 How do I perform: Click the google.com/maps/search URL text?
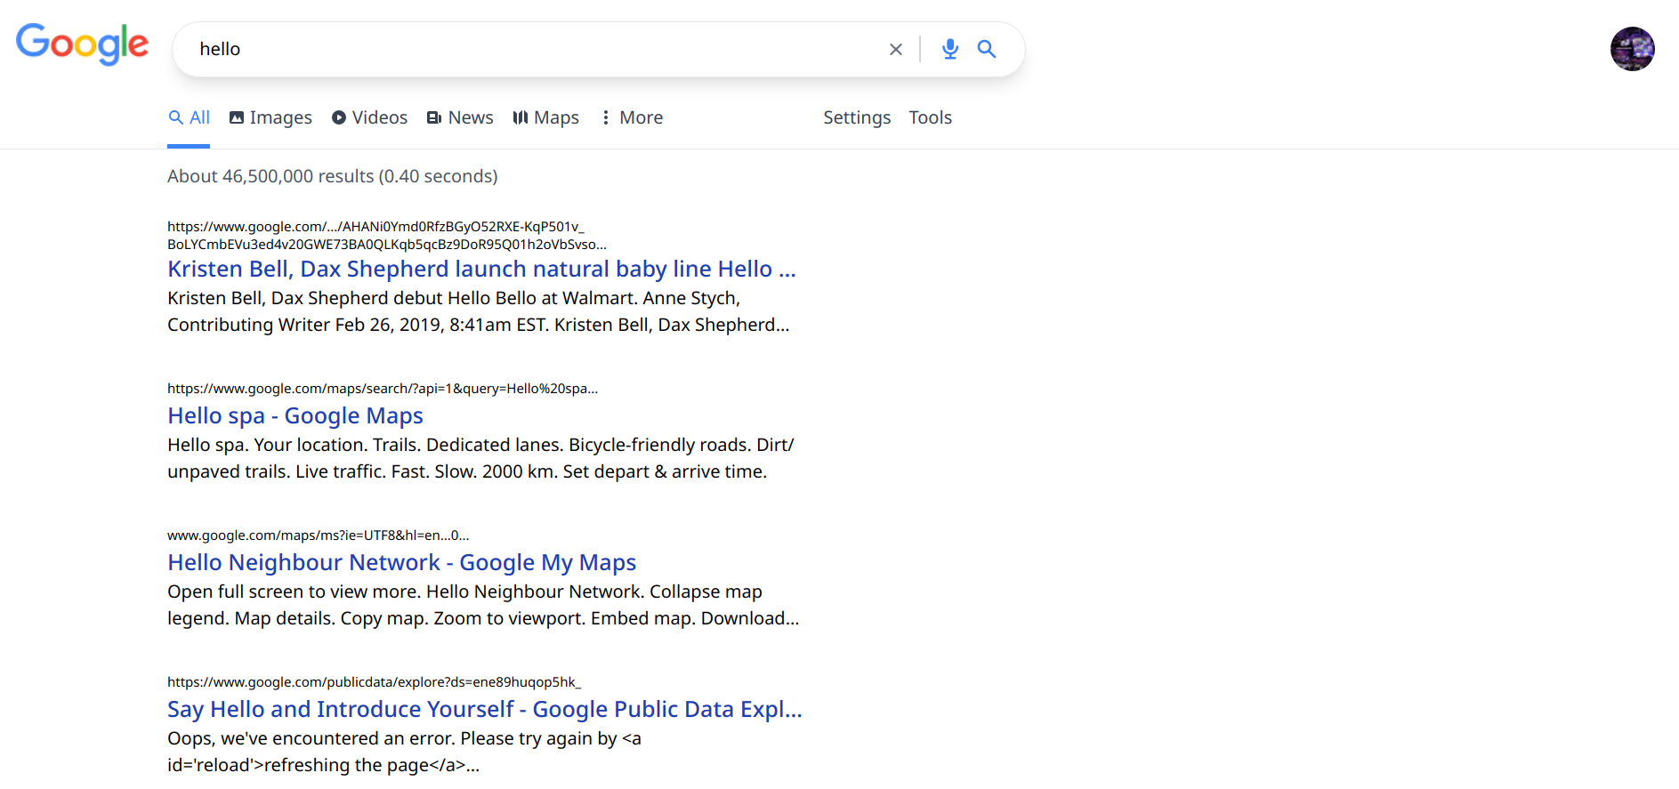point(383,389)
